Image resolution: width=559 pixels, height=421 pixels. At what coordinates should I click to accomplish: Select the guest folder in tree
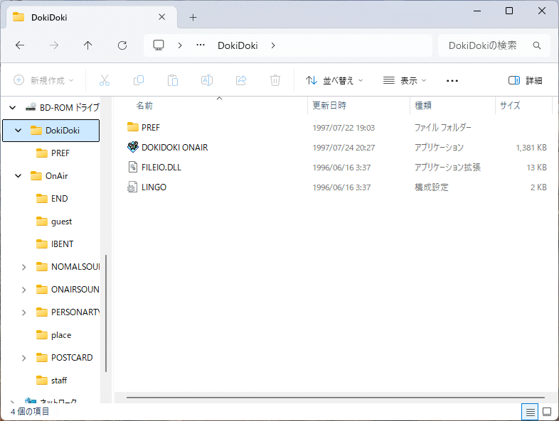61,222
